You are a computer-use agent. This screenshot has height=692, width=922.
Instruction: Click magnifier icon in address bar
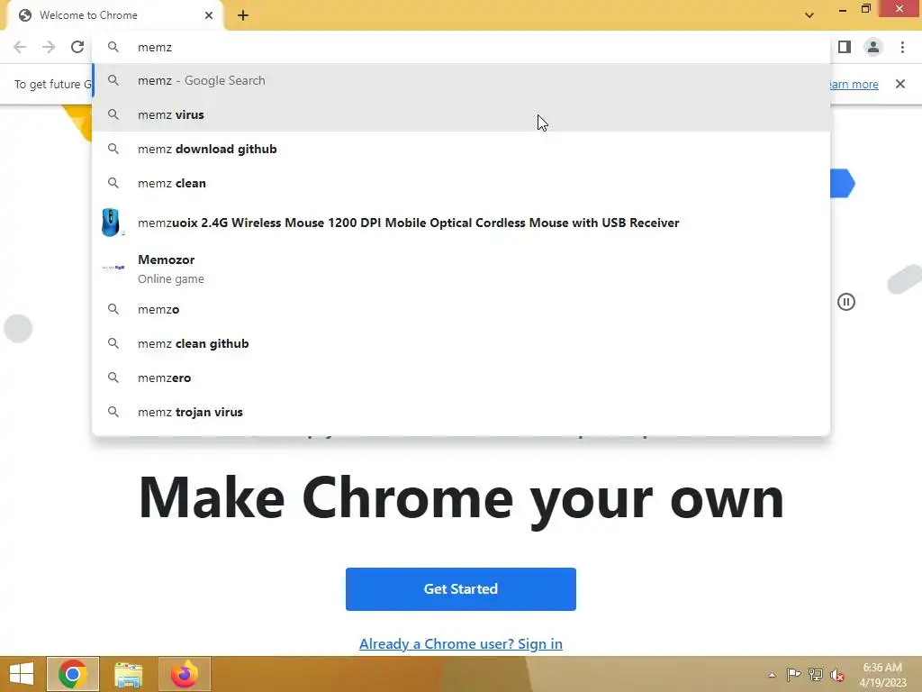(x=113, y=47)
